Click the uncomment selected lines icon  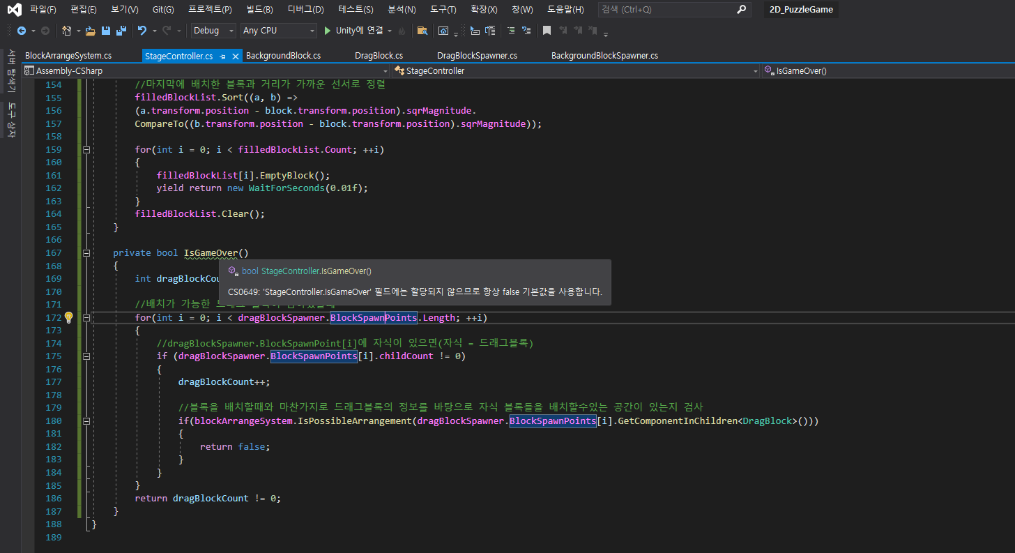coord(527,31)
